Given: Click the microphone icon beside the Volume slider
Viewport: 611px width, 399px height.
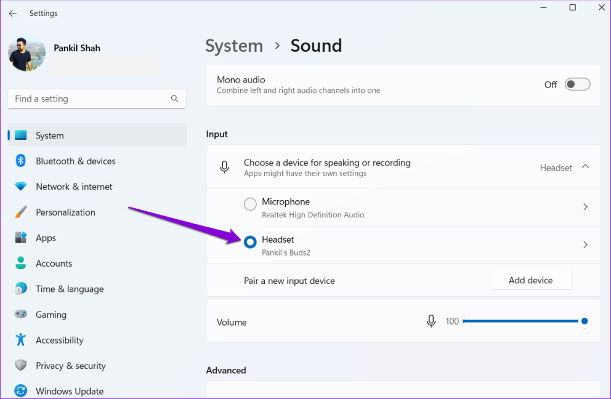Looking at the screenshot, I should (431, 321).
